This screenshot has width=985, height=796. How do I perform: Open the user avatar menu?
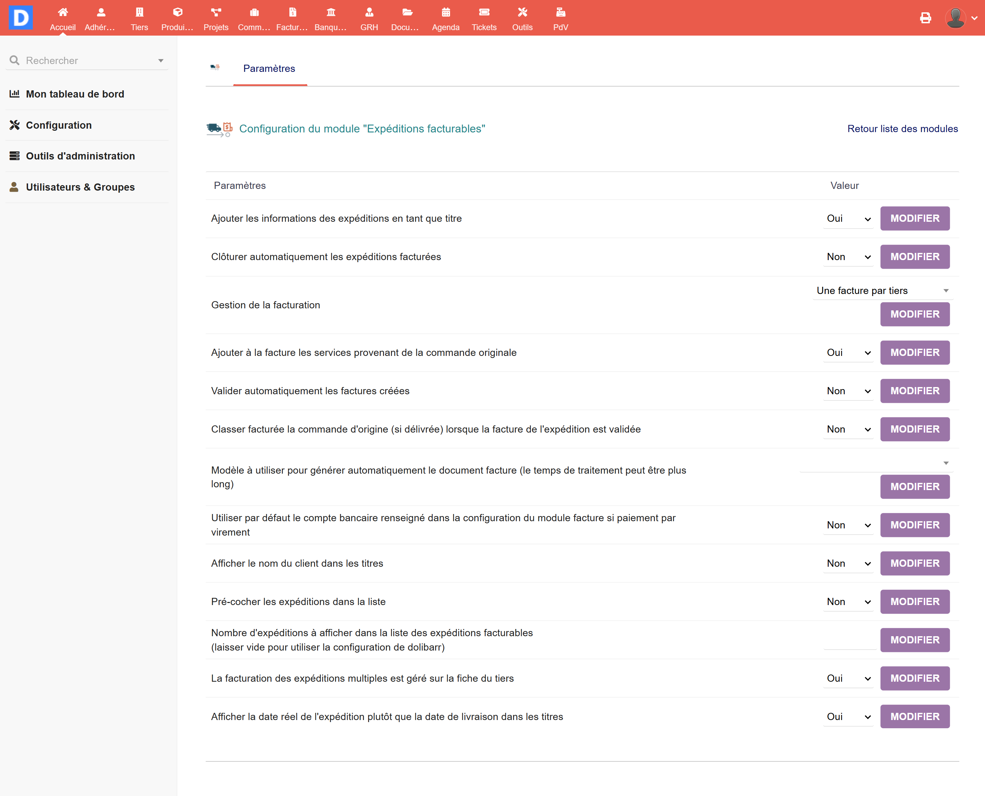coord(961,18)
